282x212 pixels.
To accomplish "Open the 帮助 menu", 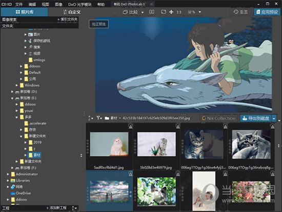I will (x=101, y=4).
